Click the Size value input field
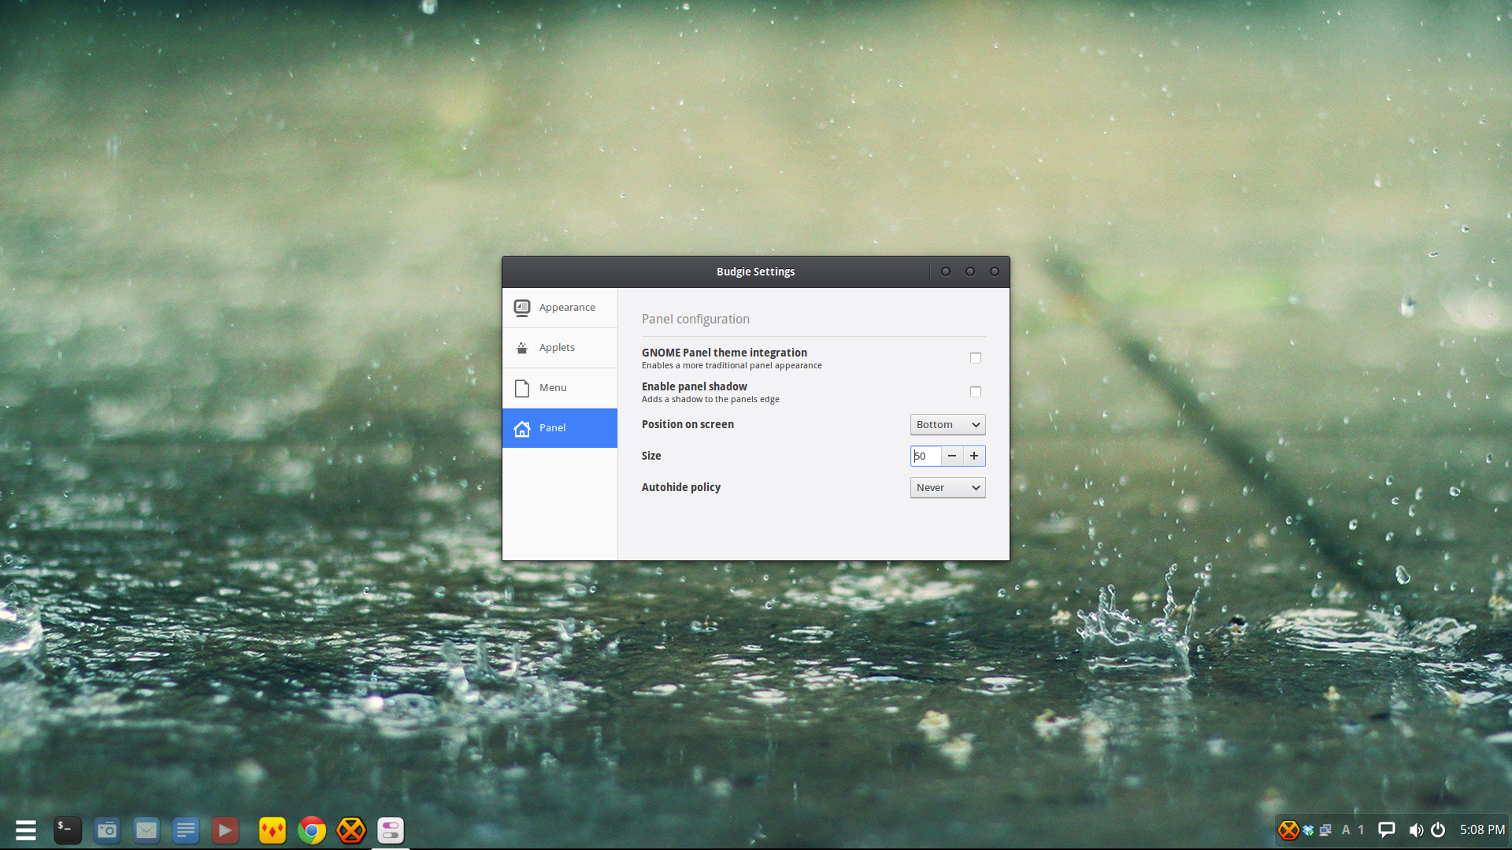The width and height of the screenshot is (1512, 850). pyautogui.click(x=926, y=456)
